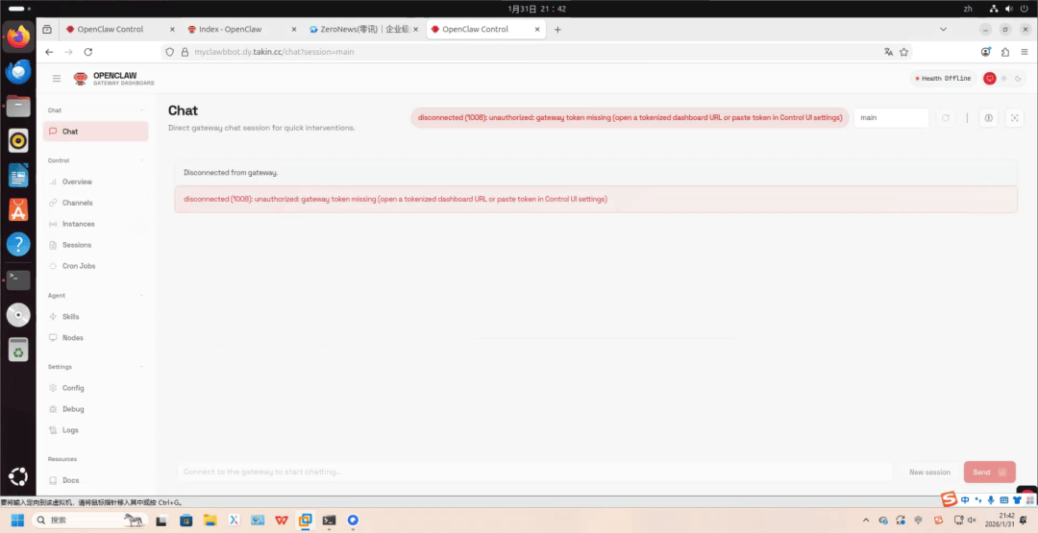Screen dimensions: 1038x533
Task: Open a new browser tab
Action: (x=557, y=30)
